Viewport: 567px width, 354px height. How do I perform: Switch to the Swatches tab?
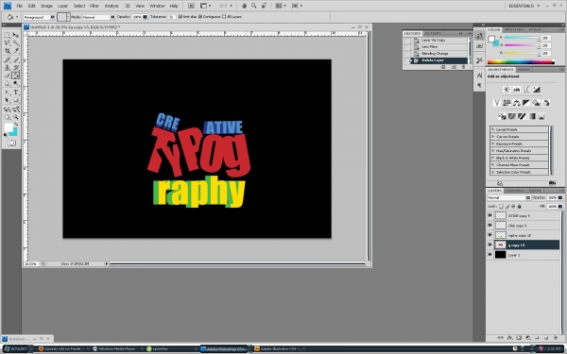point(514,29)
